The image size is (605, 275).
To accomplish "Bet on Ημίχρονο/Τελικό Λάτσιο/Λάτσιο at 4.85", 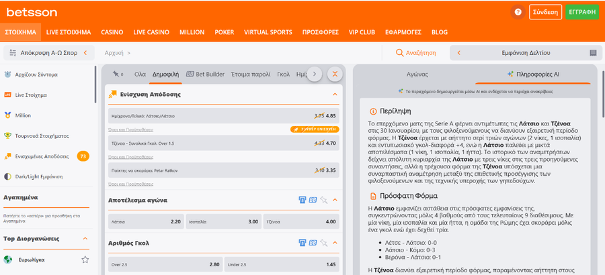I will pyautogui.click(x=224, y=115).
